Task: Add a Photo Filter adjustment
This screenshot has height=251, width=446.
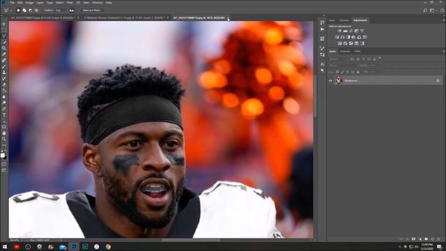Action: coord(353,37)
